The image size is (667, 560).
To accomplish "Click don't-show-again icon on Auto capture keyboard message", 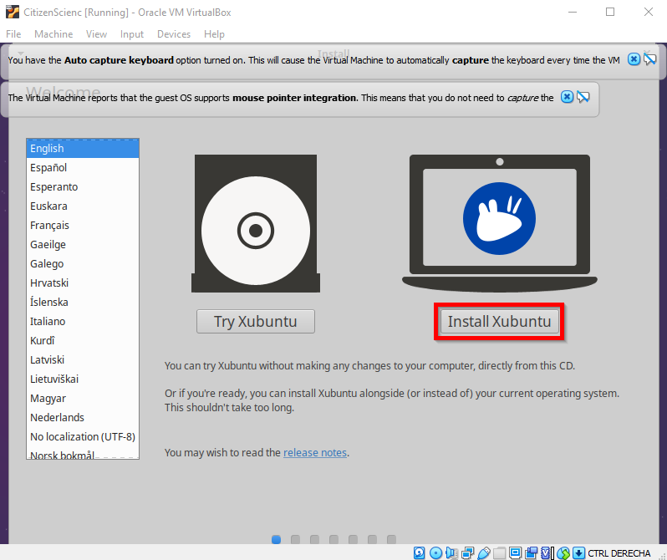I will (x=650, y=59).
